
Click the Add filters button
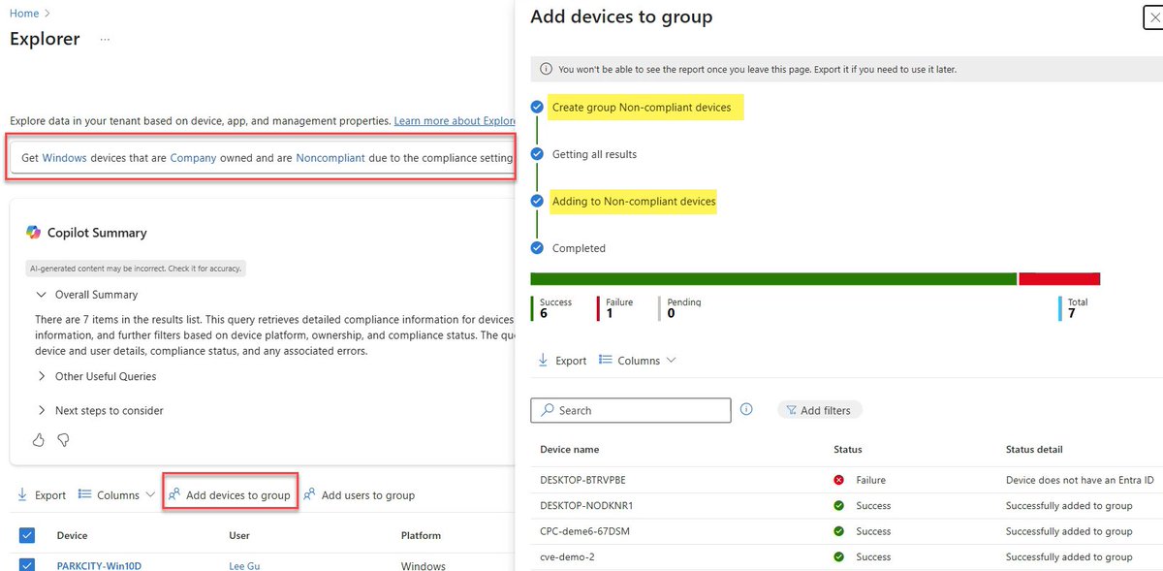point(819,410)
